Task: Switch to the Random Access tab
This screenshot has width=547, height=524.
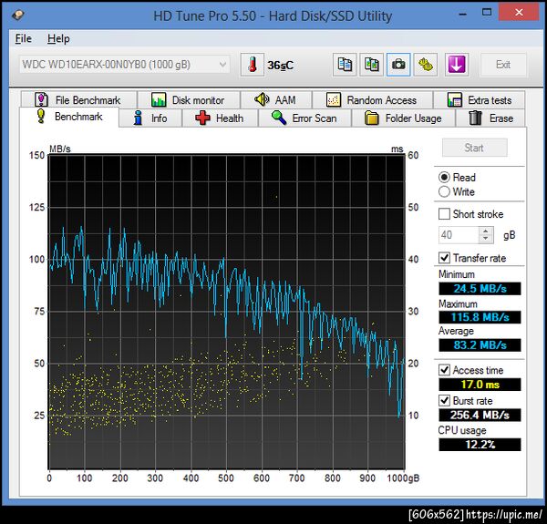Action: [x=373, y=100]
